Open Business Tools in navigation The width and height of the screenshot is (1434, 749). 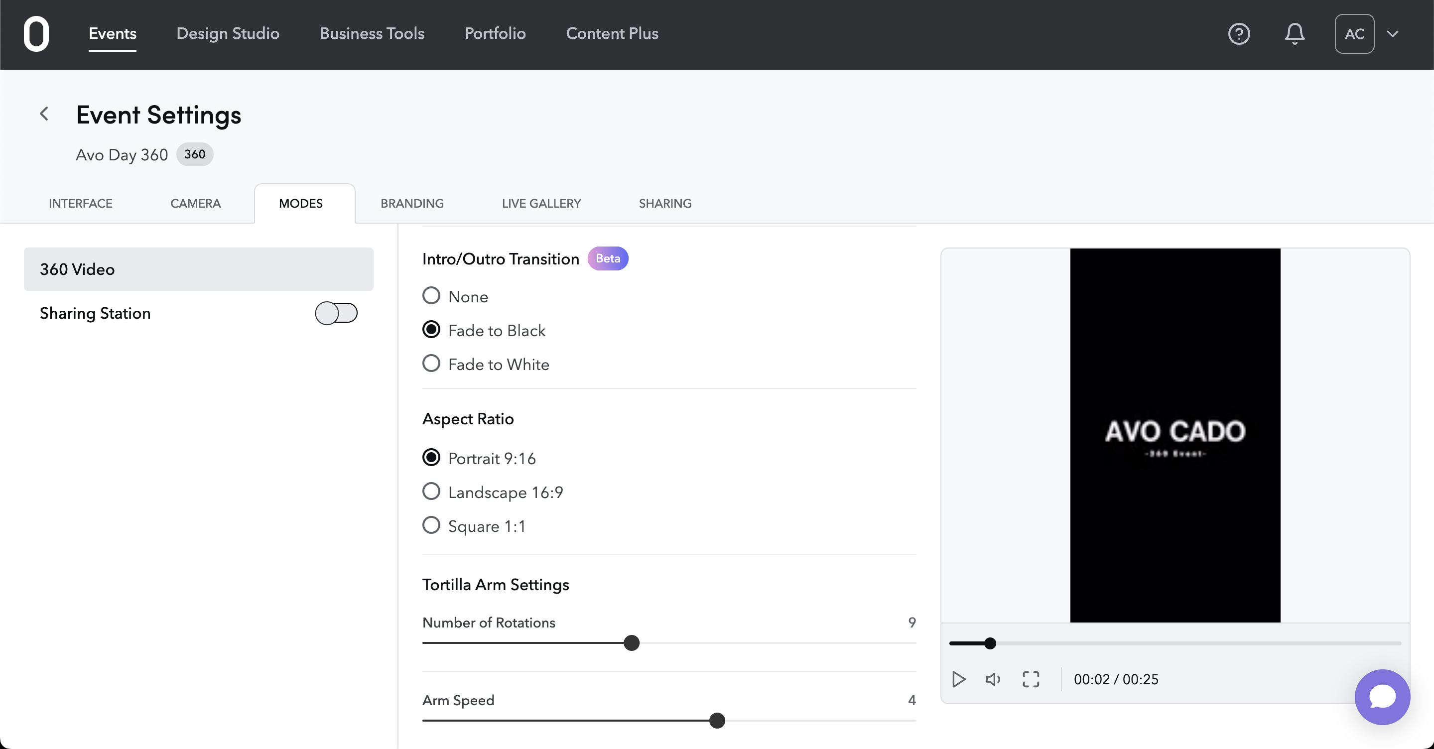[x=372, y=33]
